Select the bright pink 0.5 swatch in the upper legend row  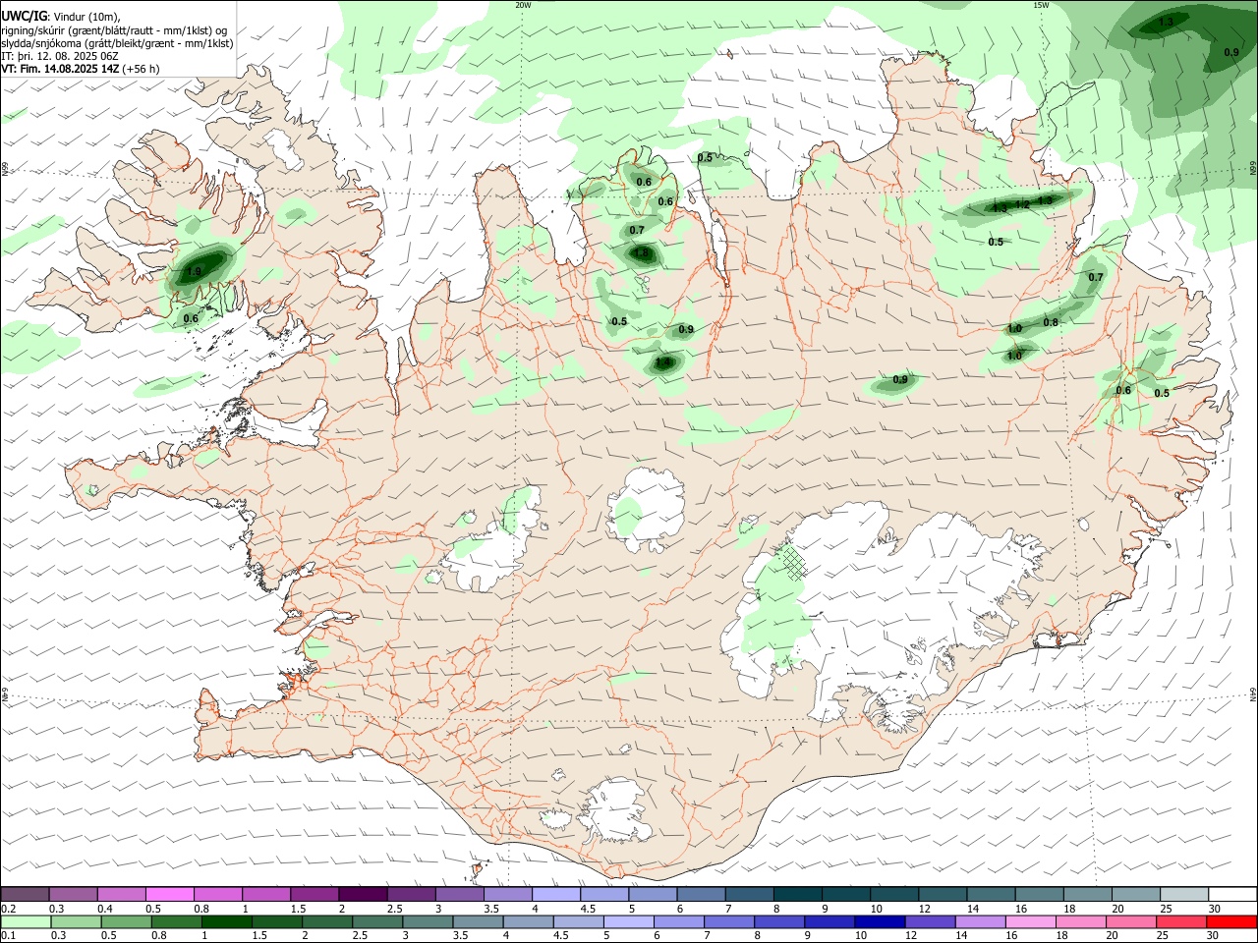coord(169,894)
